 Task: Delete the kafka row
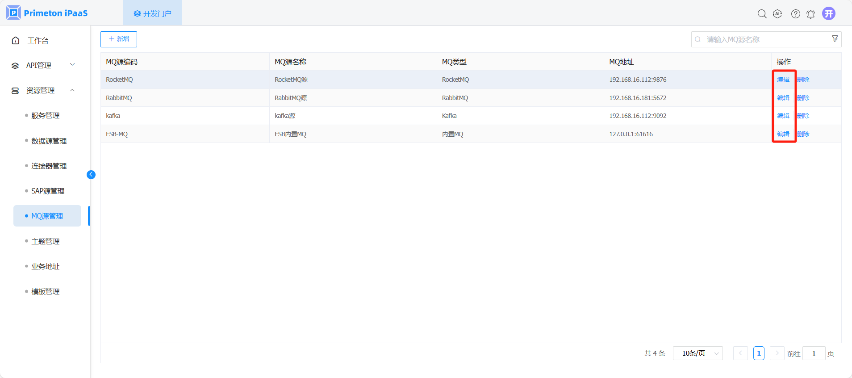click(803, 116)
